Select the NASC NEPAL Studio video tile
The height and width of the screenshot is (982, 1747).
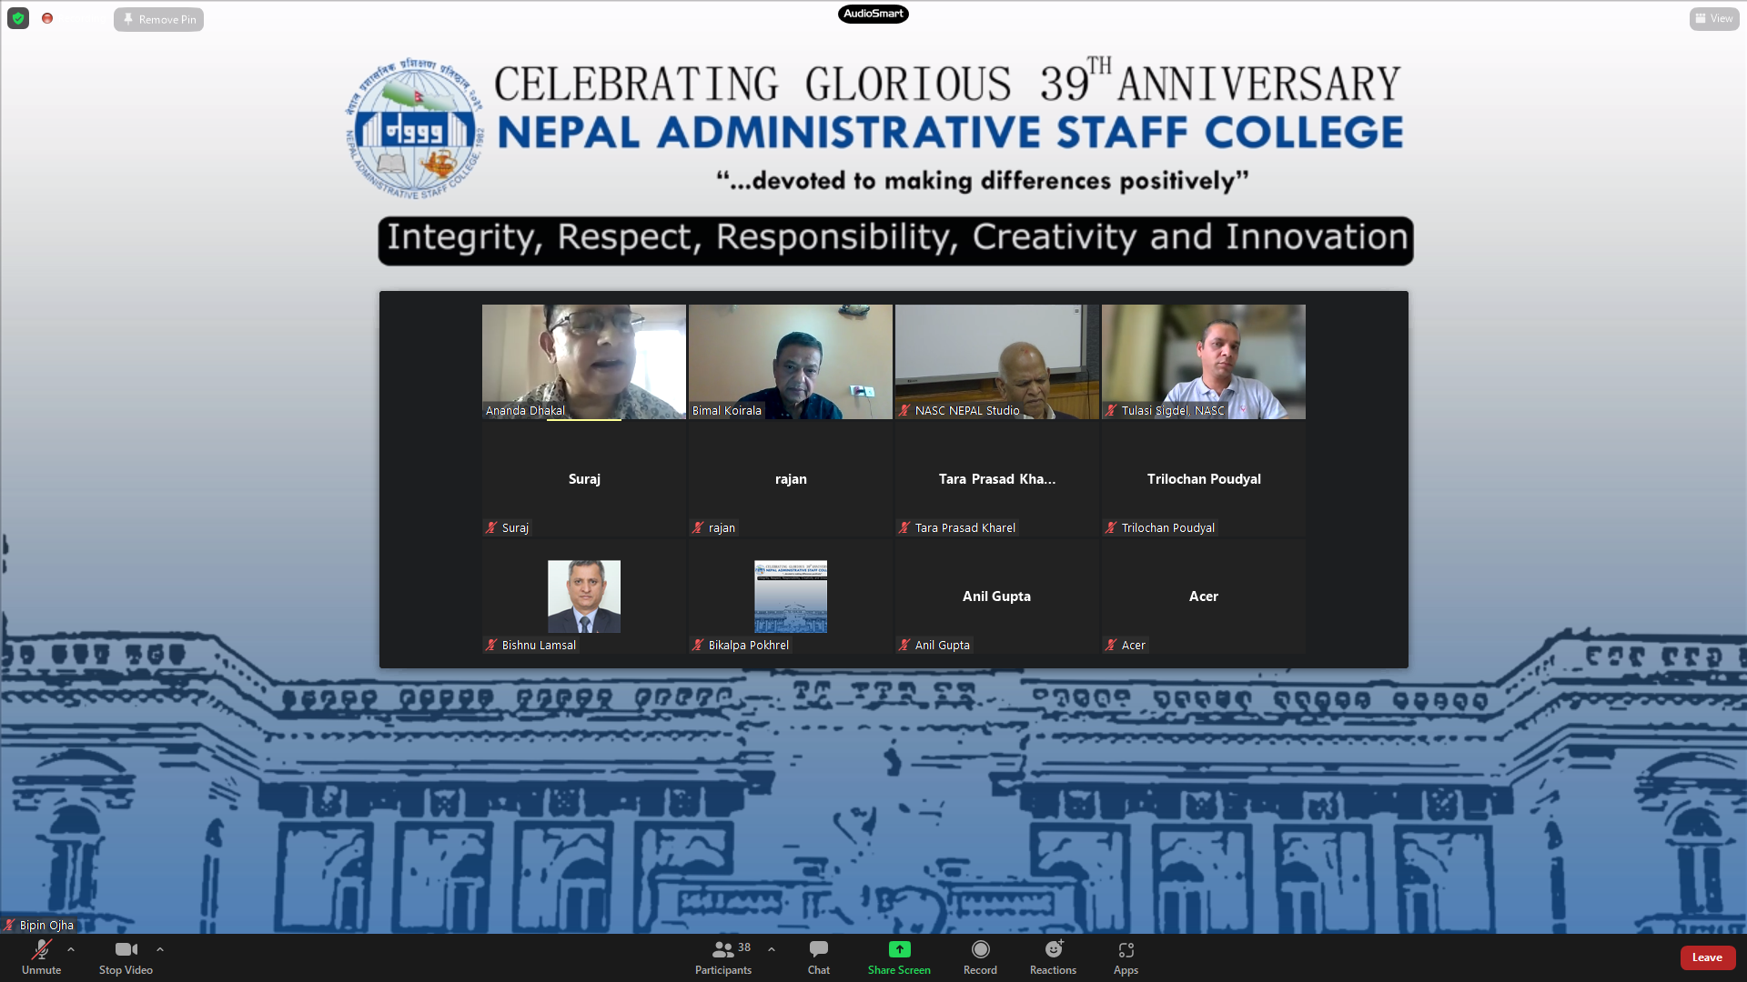click(x=997, y=362)
